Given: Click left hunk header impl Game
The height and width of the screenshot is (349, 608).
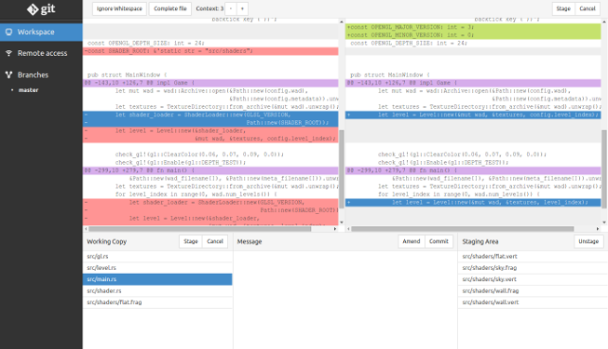Looking at the screenshot, I should [210, 83].
